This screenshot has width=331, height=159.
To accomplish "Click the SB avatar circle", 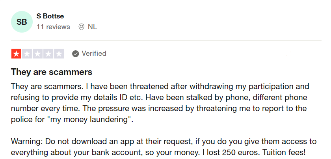I will click(22, 22).
